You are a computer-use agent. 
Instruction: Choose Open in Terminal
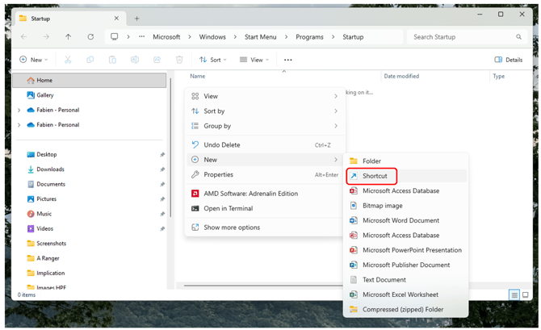[x=265, y=208]
